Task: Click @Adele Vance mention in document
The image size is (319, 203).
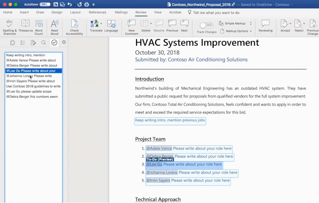Action: click(159, 149)
